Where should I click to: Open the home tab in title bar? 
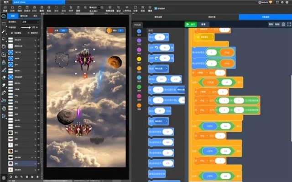(x=6, y=2)
